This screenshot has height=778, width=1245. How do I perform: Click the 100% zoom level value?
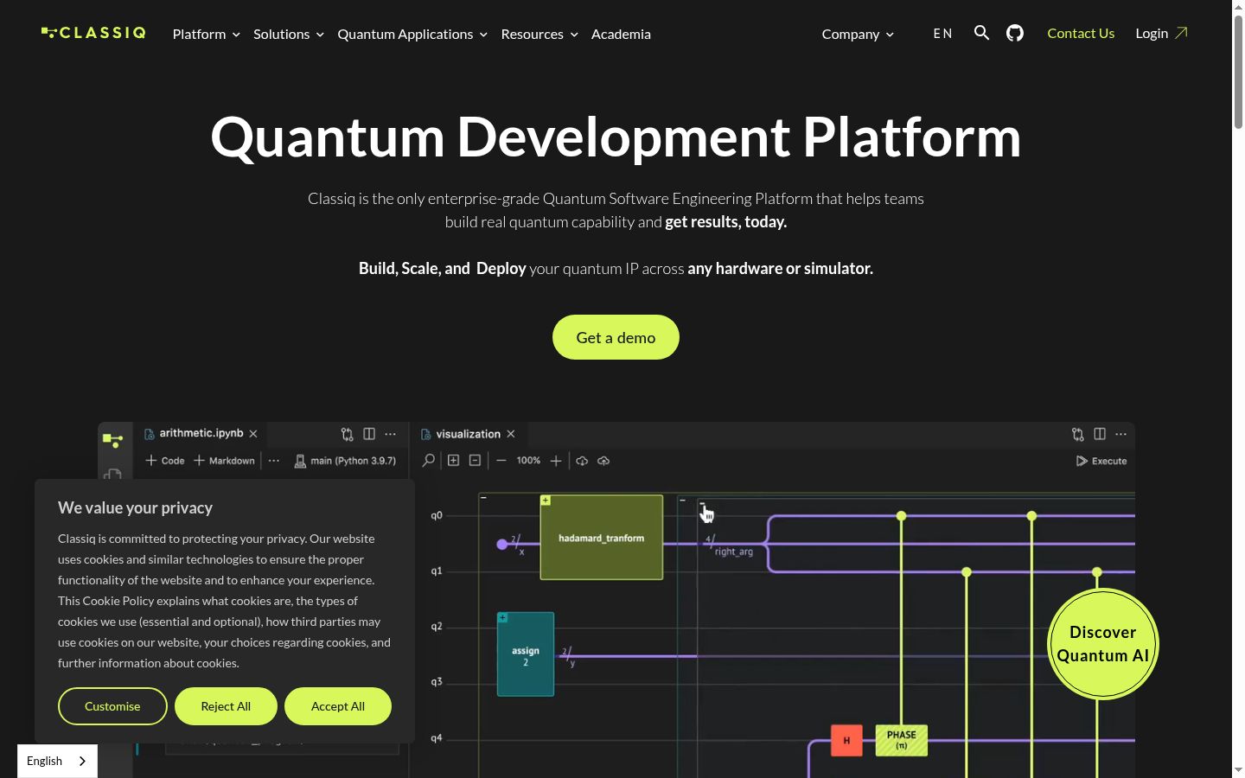tap(528, 461)
